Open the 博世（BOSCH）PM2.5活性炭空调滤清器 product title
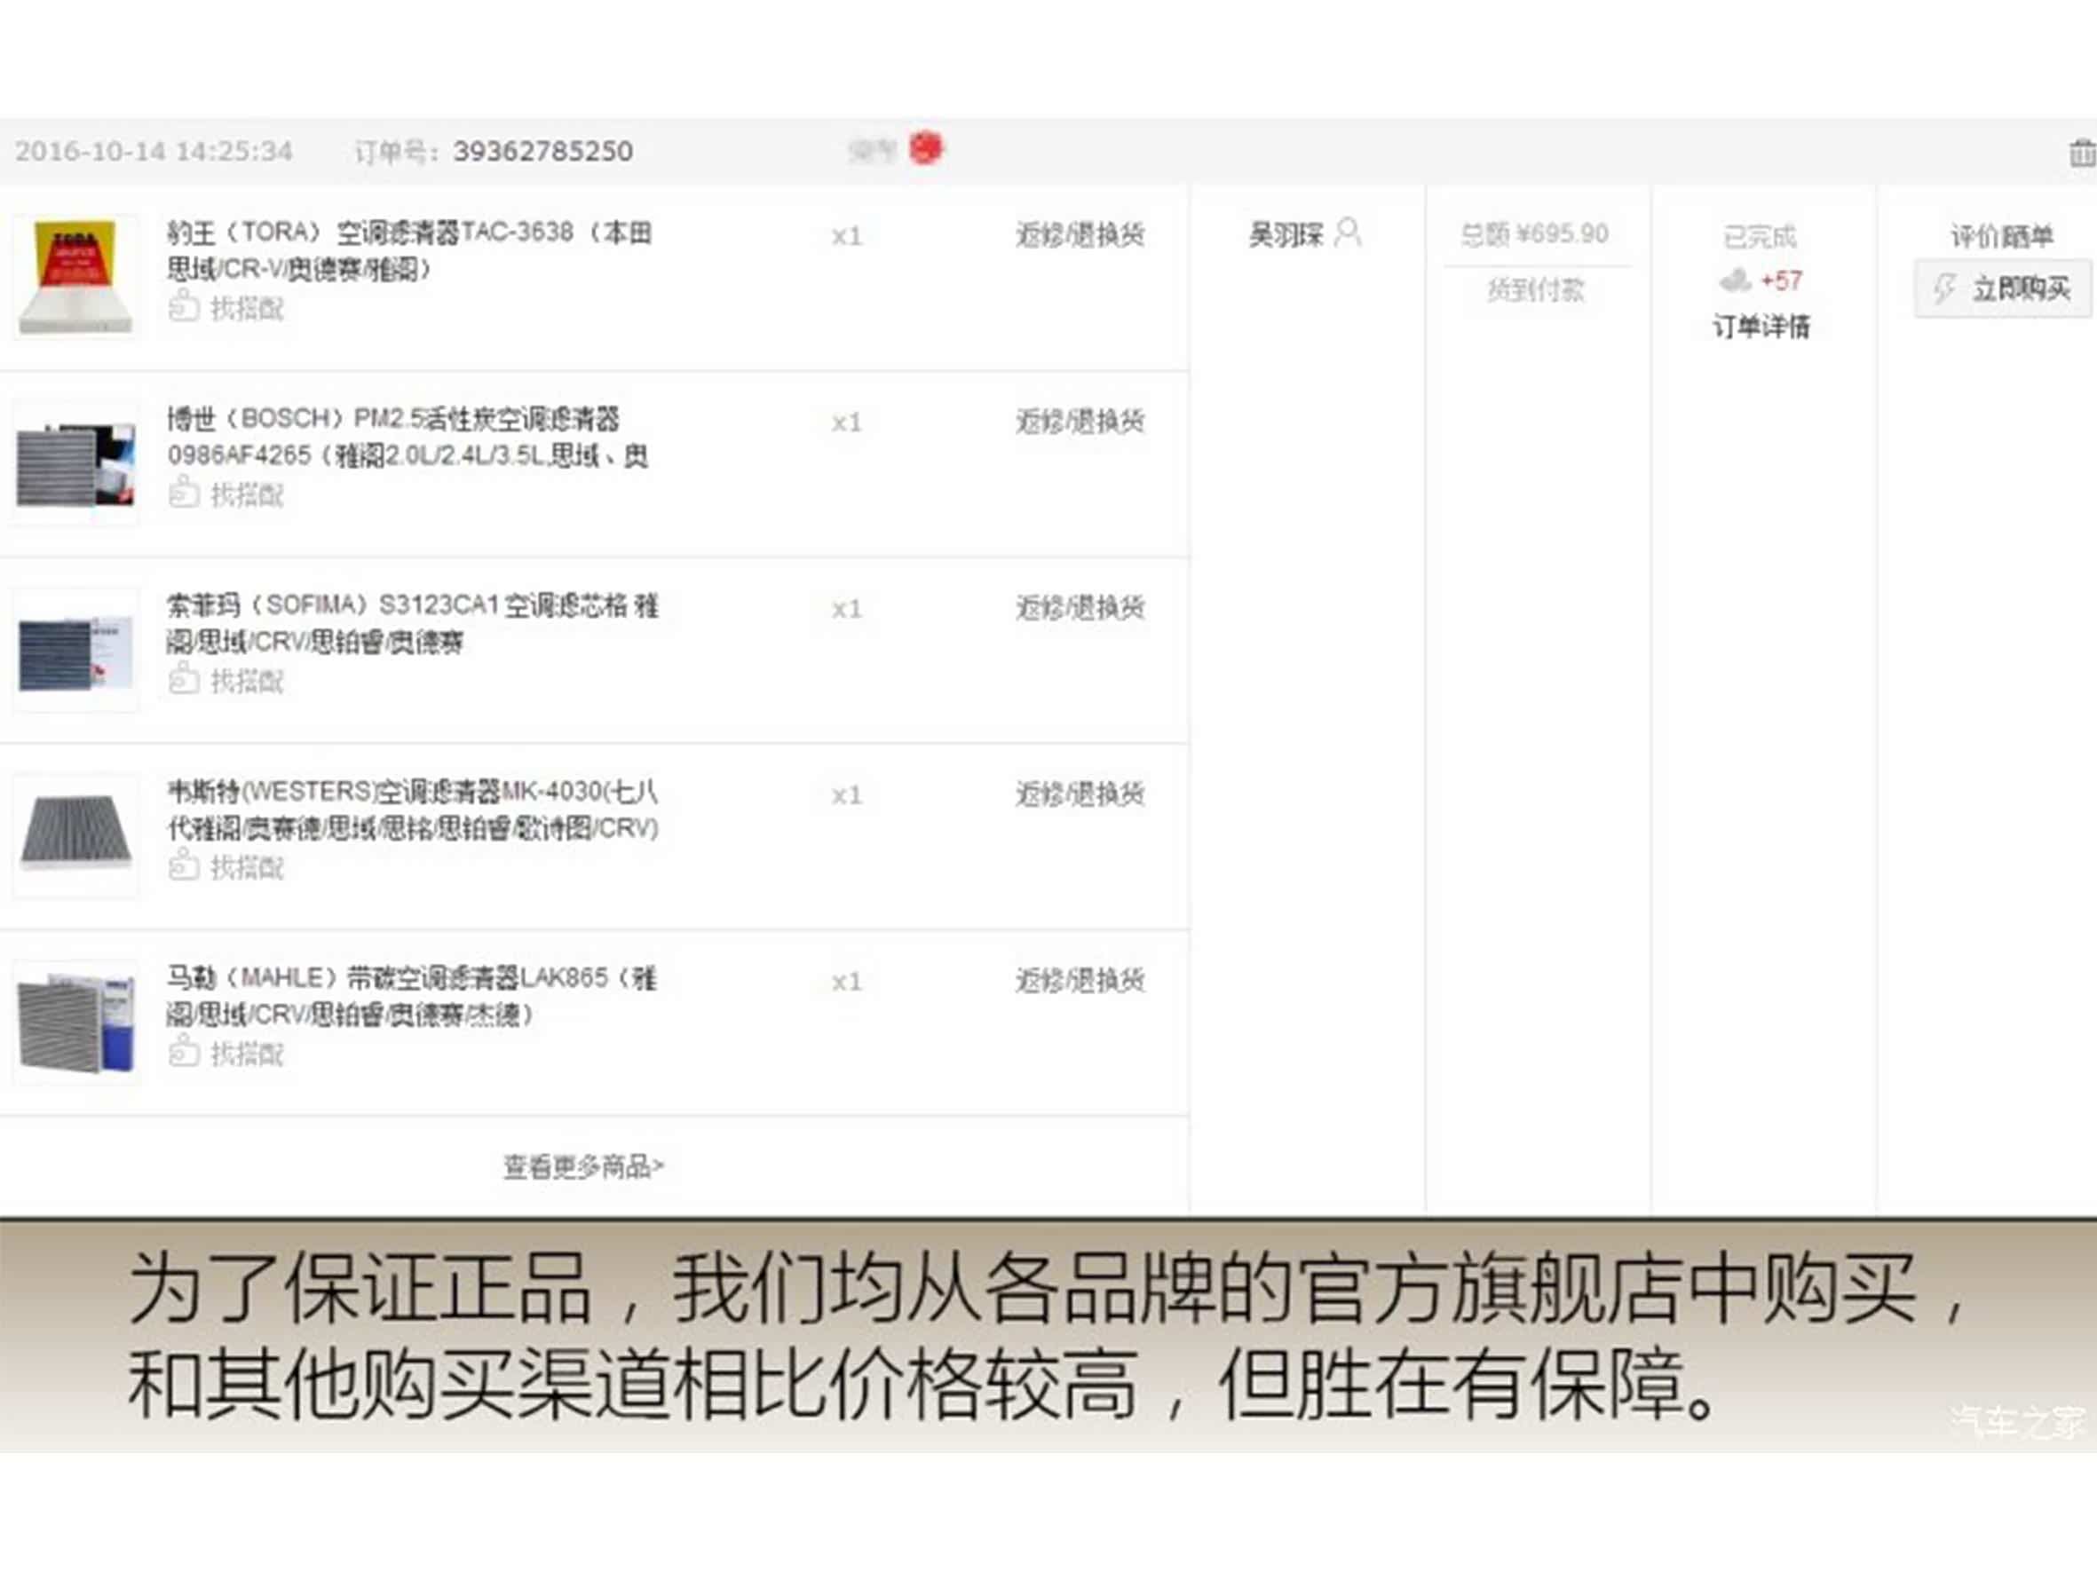2097x1572 pixels. [408, 438]
